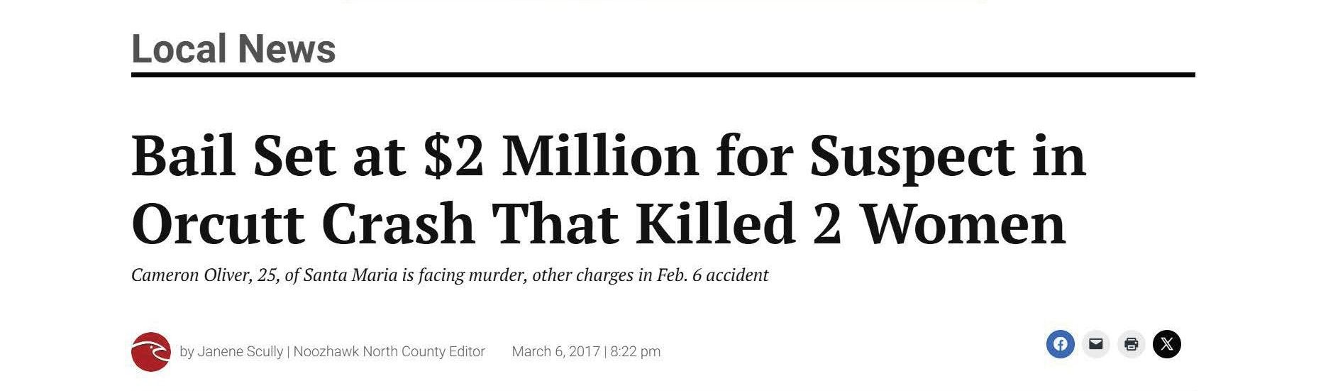Click the 8:22 pm timestamp
1333x391 pixels.
tap(635, 351)
